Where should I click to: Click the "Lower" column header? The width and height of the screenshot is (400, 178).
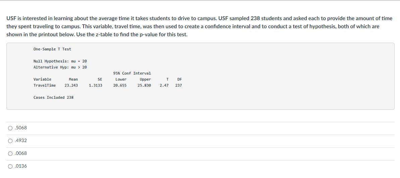121,79
